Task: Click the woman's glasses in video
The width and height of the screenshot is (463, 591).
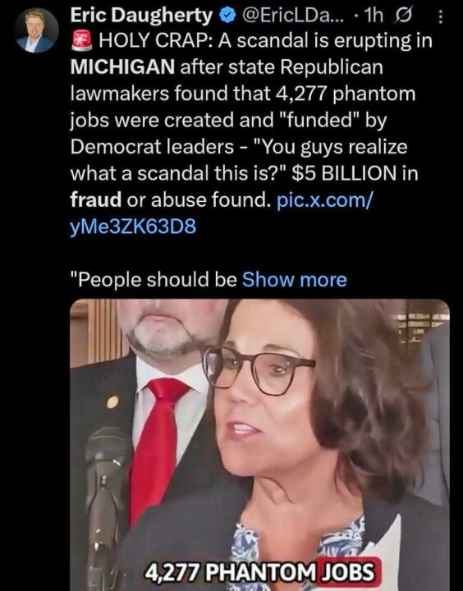Action: (x=259, y=370)
